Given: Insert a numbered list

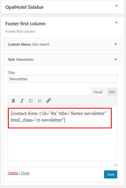Looking at the screenshot, I should pyautogui.click(x=40, y=101).
